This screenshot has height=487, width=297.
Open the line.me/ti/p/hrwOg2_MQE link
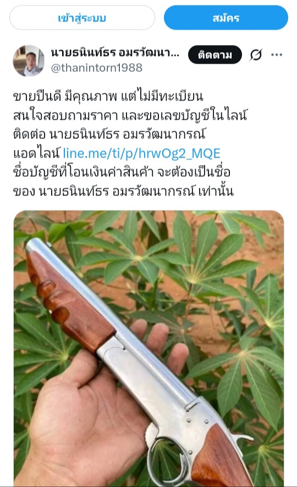click(142, 153)
